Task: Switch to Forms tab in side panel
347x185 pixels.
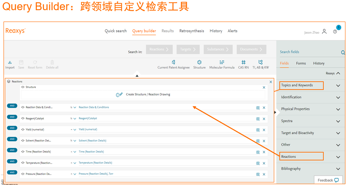Action: (x=301, y=63)
